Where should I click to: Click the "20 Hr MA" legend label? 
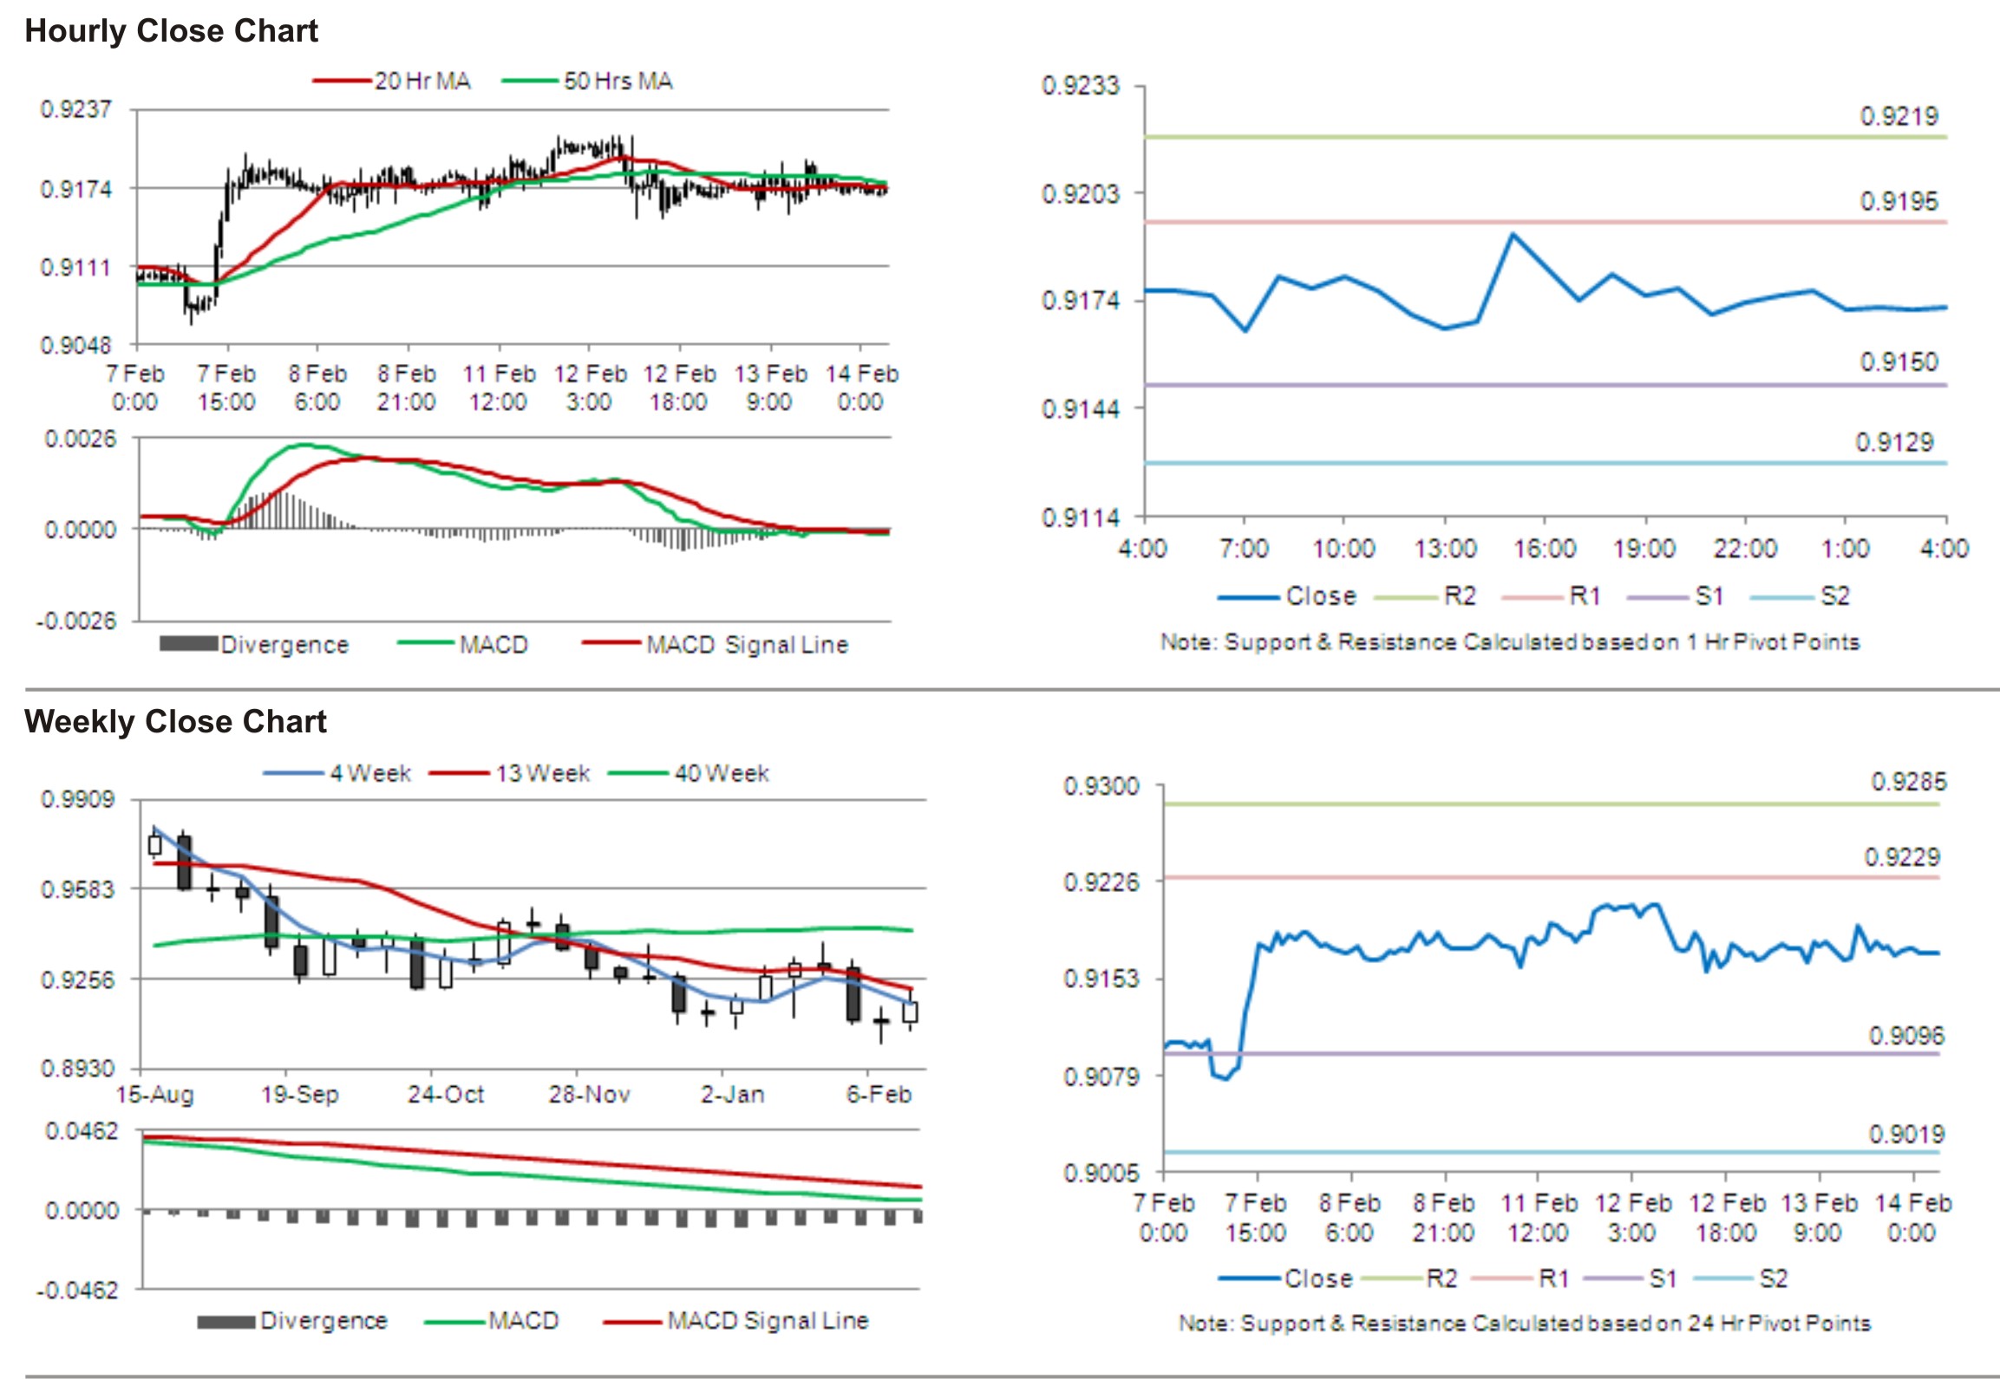pos(422,81)
